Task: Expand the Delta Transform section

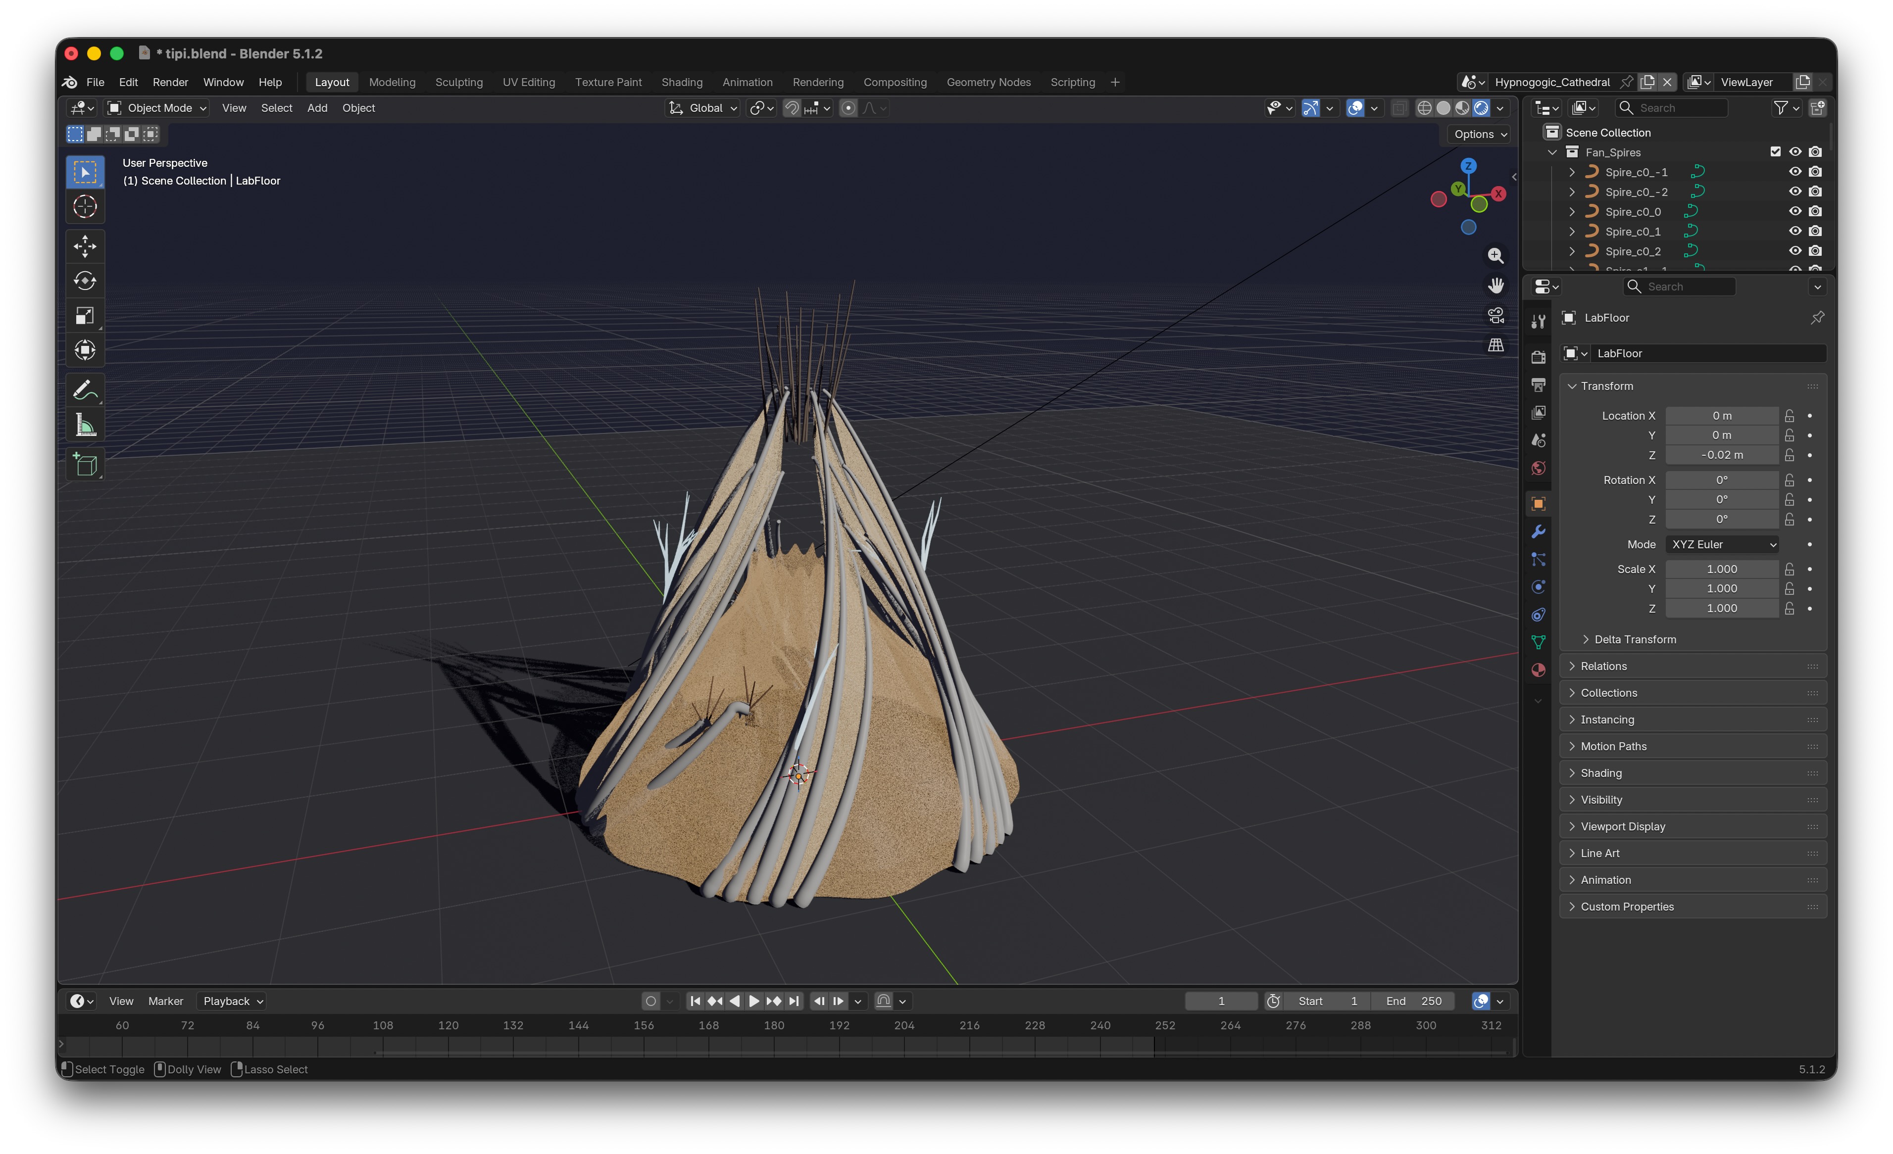Action: click(x=1634, y=639)
